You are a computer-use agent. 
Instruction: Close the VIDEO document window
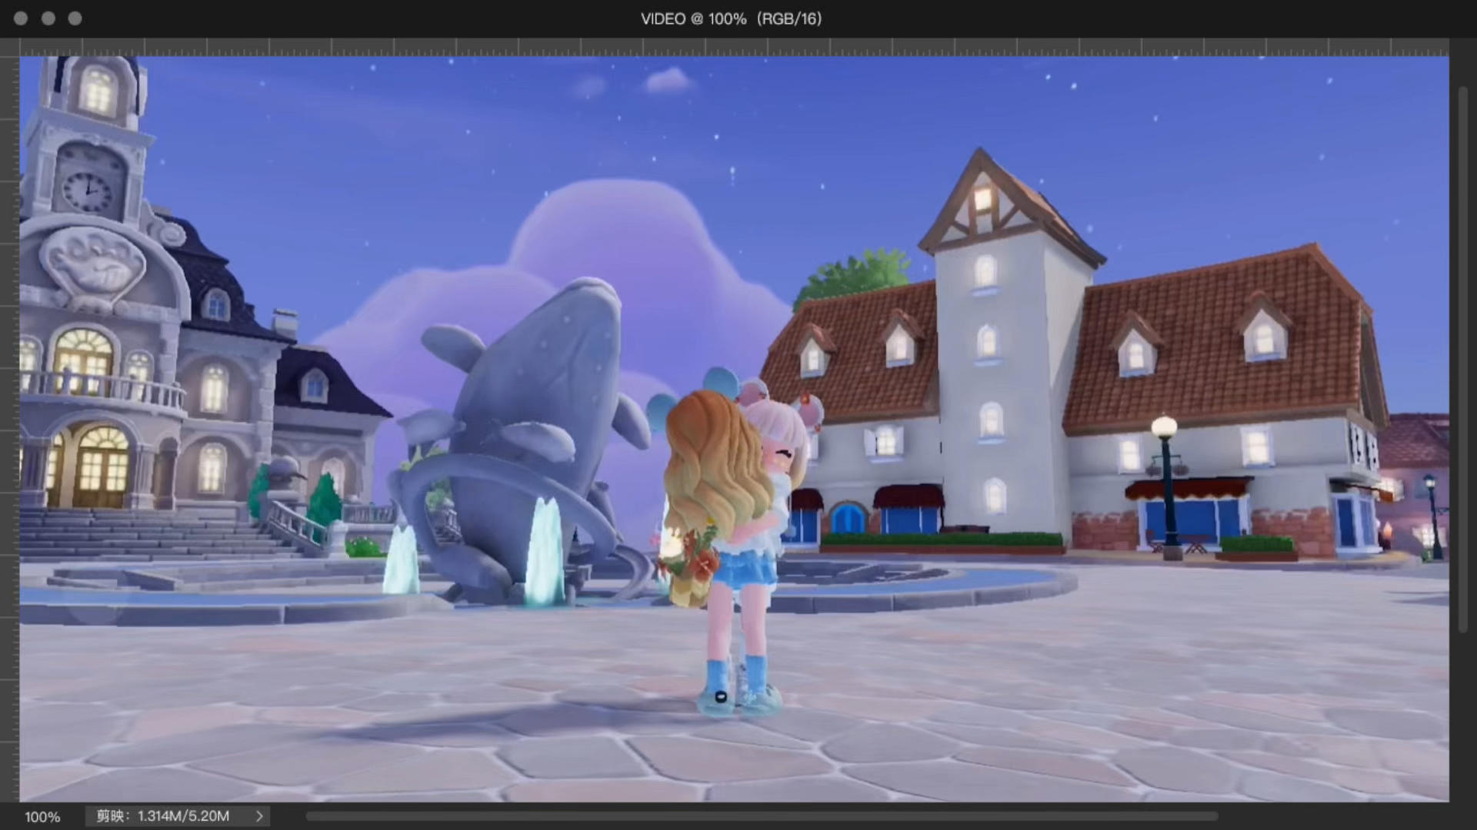(x=21, y=18)
